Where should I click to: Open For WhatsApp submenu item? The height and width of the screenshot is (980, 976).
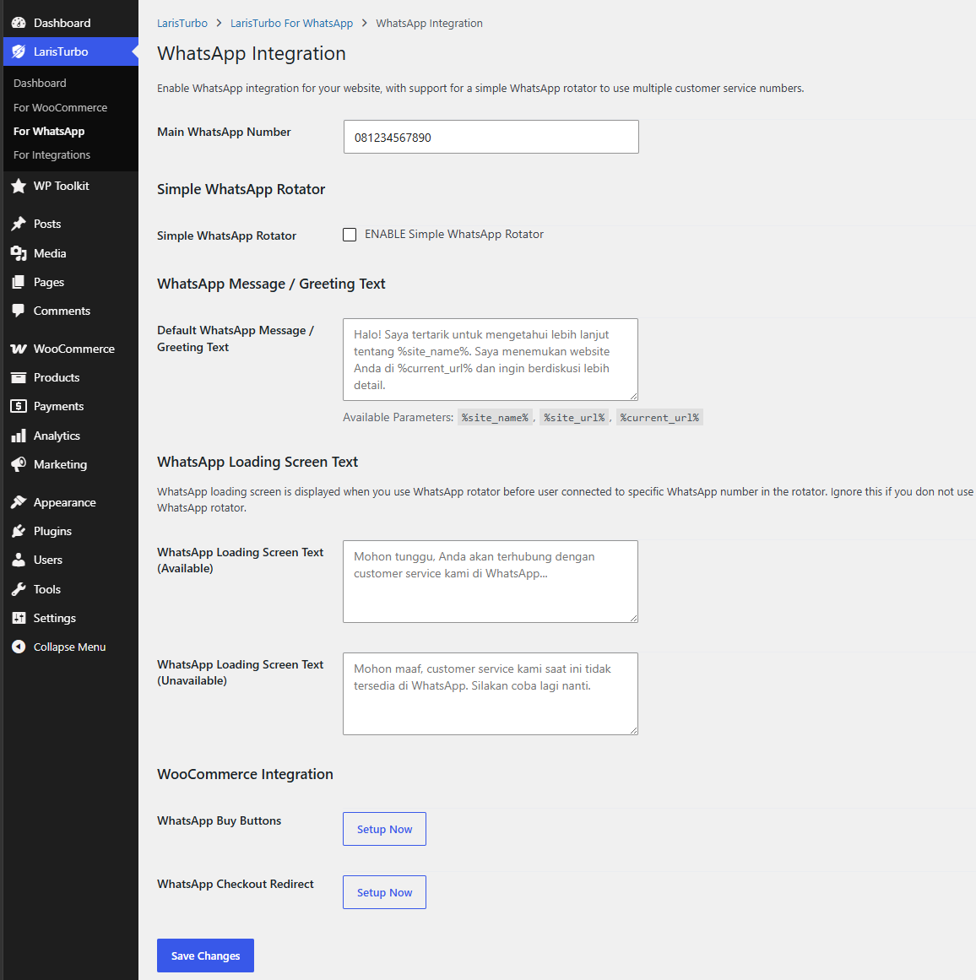point(49,131)
